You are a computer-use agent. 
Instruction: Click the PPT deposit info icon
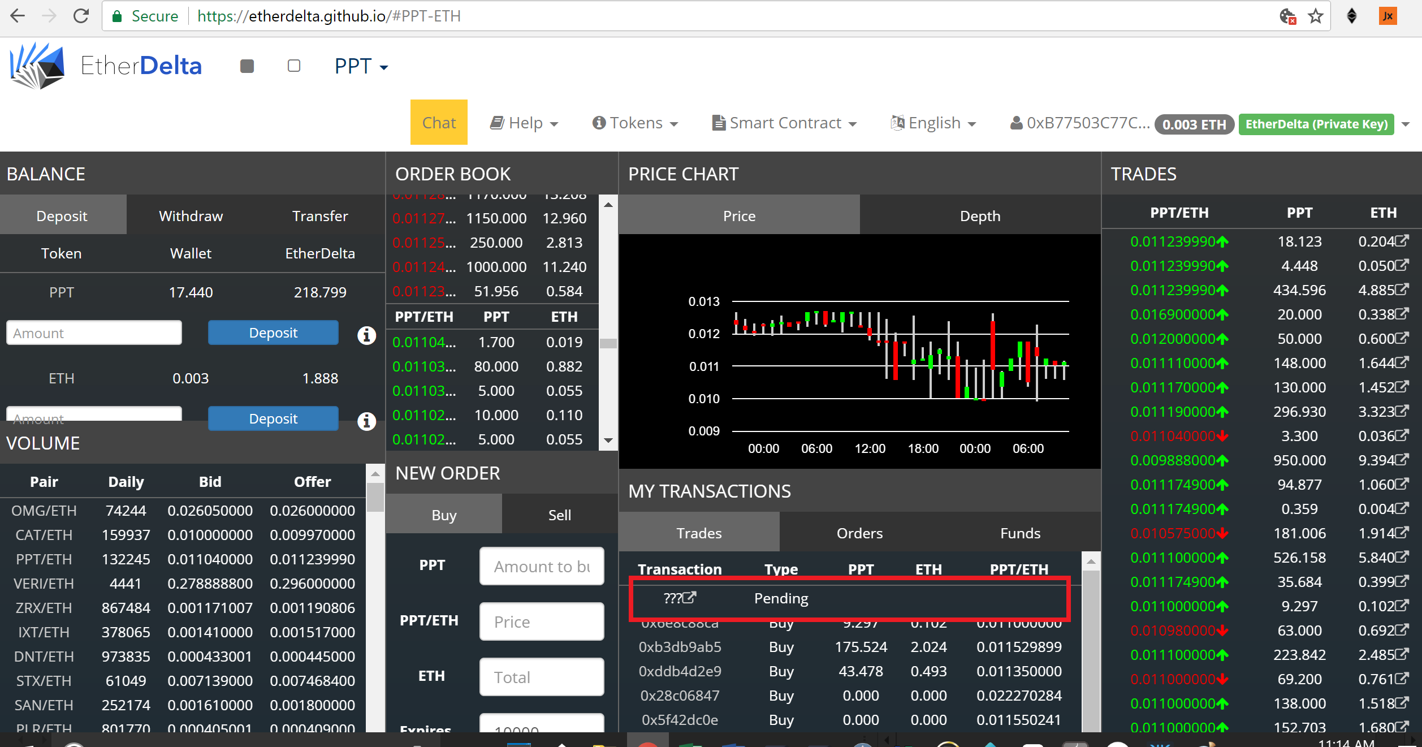coord(366,335)
